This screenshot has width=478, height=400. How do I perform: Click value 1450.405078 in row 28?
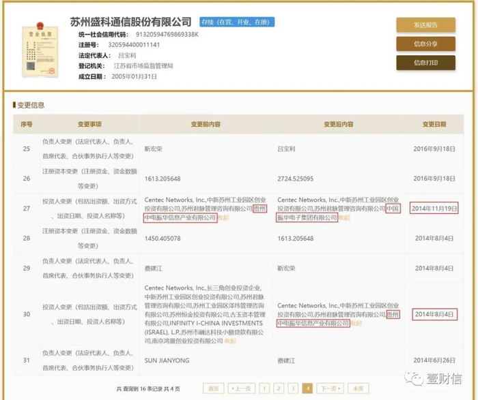(x=163, y=239)
